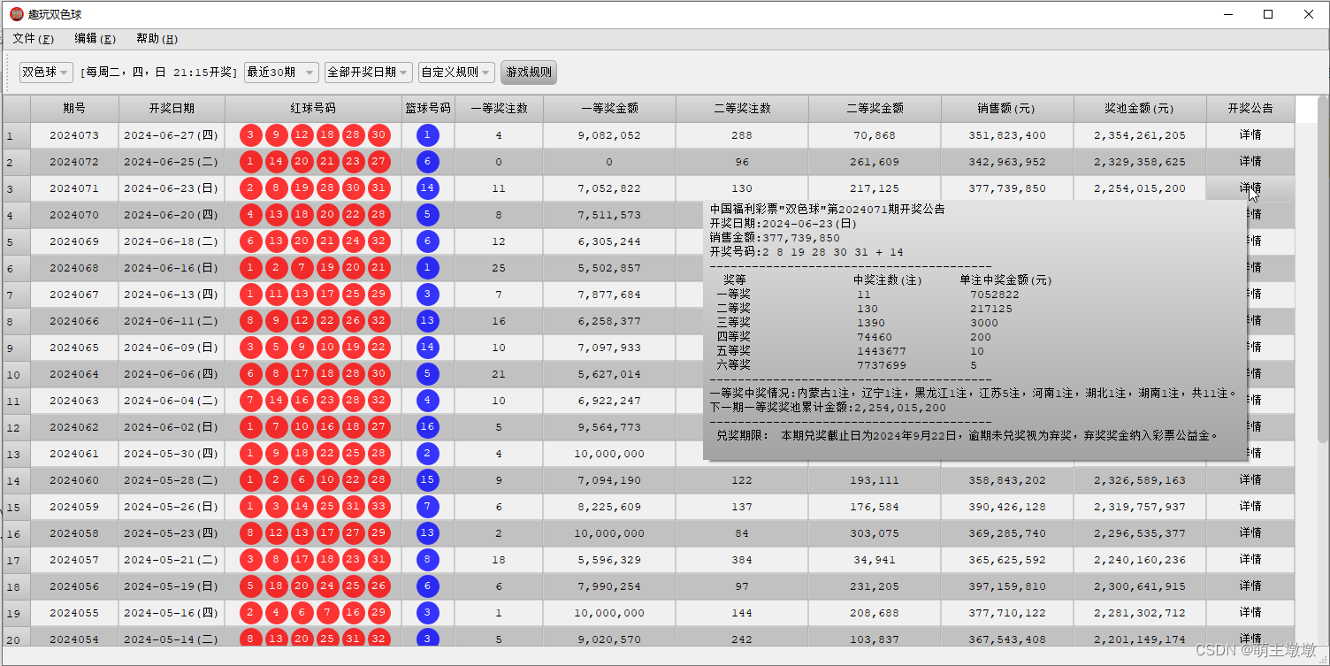Click the 红球号码 column header
This screenshot has width=1330, height=666.
313,109
